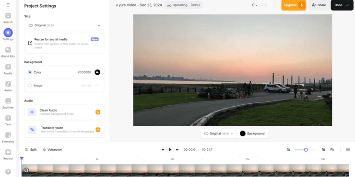This screenshot has width=355, height=177.
Task: Open the Original (16:9) dropdown below the preview
Action: tap(218, 133)
